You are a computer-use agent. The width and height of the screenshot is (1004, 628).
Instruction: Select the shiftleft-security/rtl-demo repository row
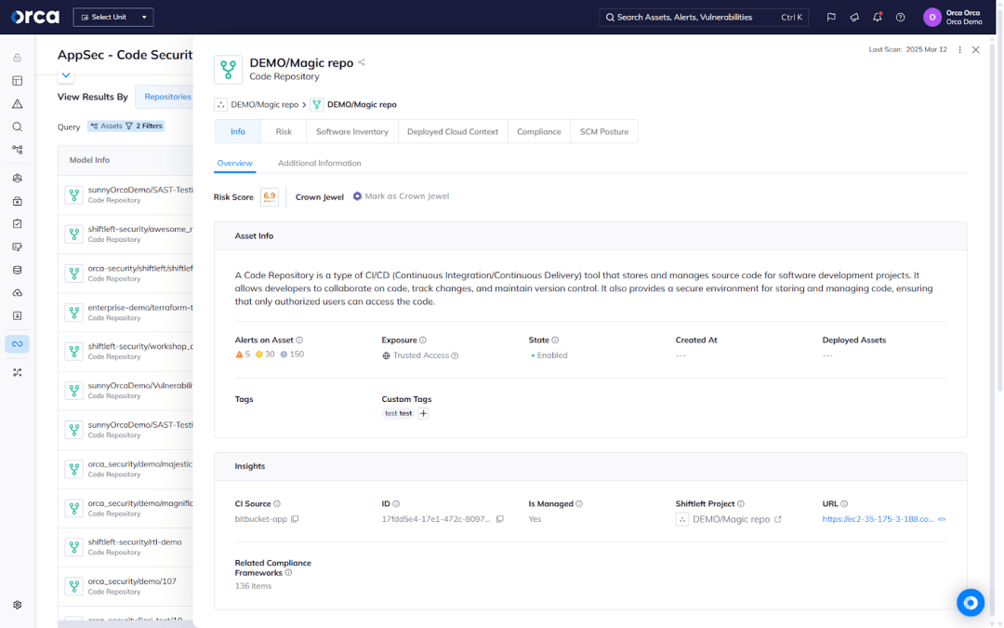tap(125, 547)
